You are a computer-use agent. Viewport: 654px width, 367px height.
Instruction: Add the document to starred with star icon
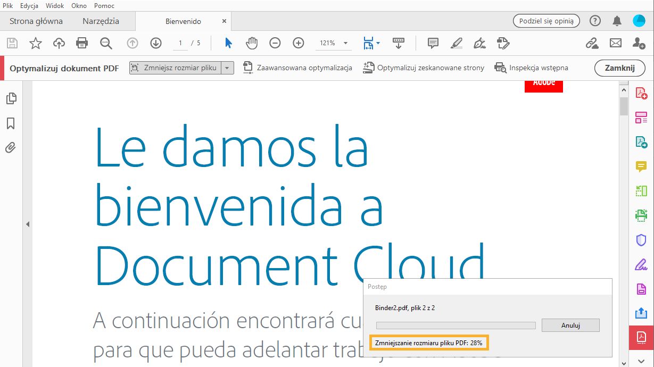click(x=36, y=43)
